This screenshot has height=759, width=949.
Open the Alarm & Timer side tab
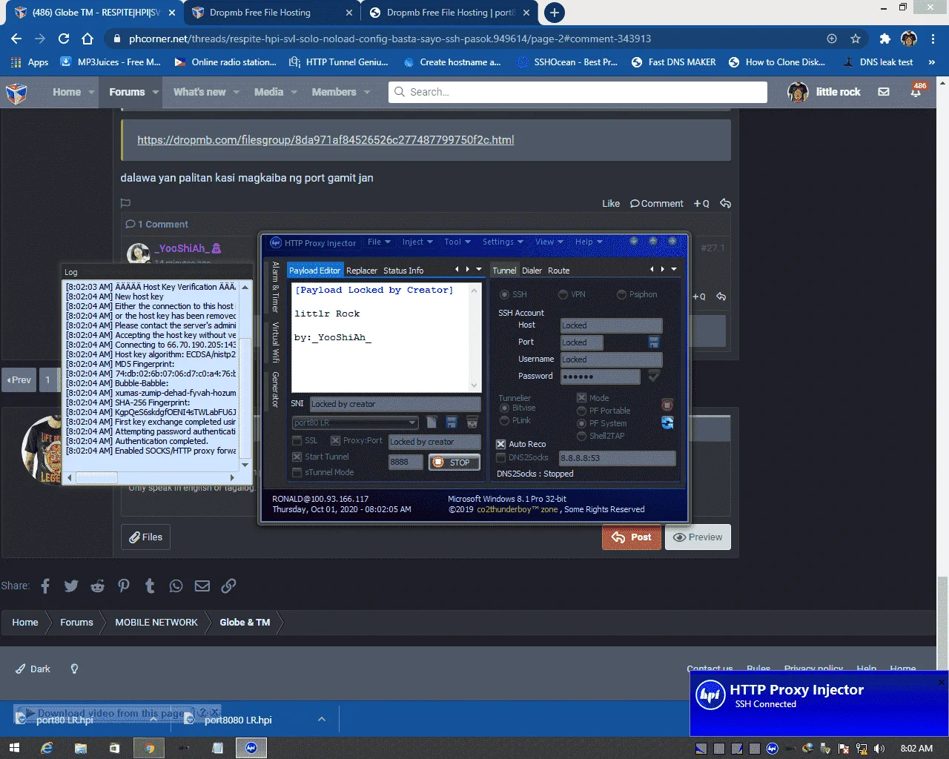click(275, 286)
